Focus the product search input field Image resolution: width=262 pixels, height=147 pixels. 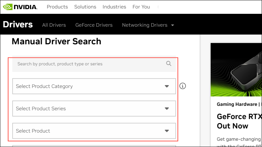coord(94,64)
